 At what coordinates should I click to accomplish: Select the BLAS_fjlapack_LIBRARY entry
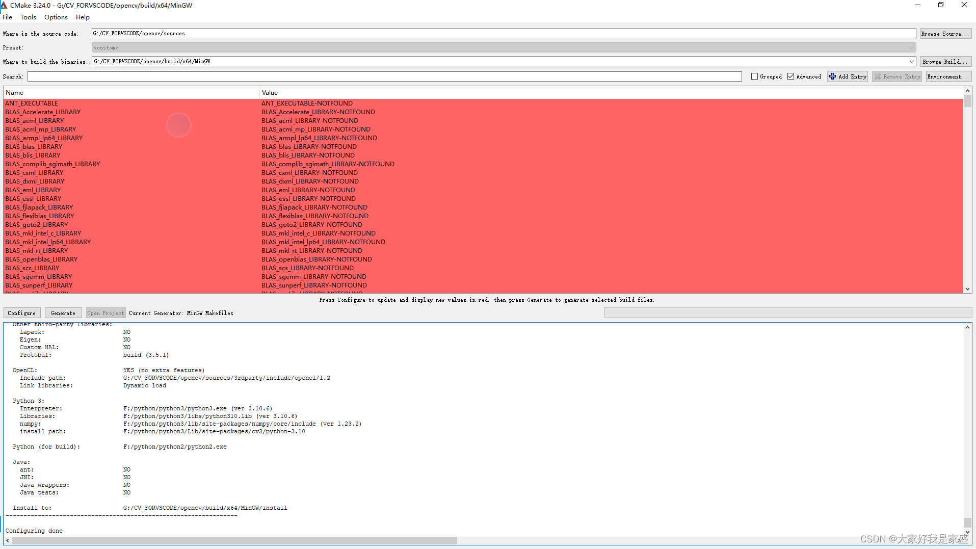tap(39, 207)
